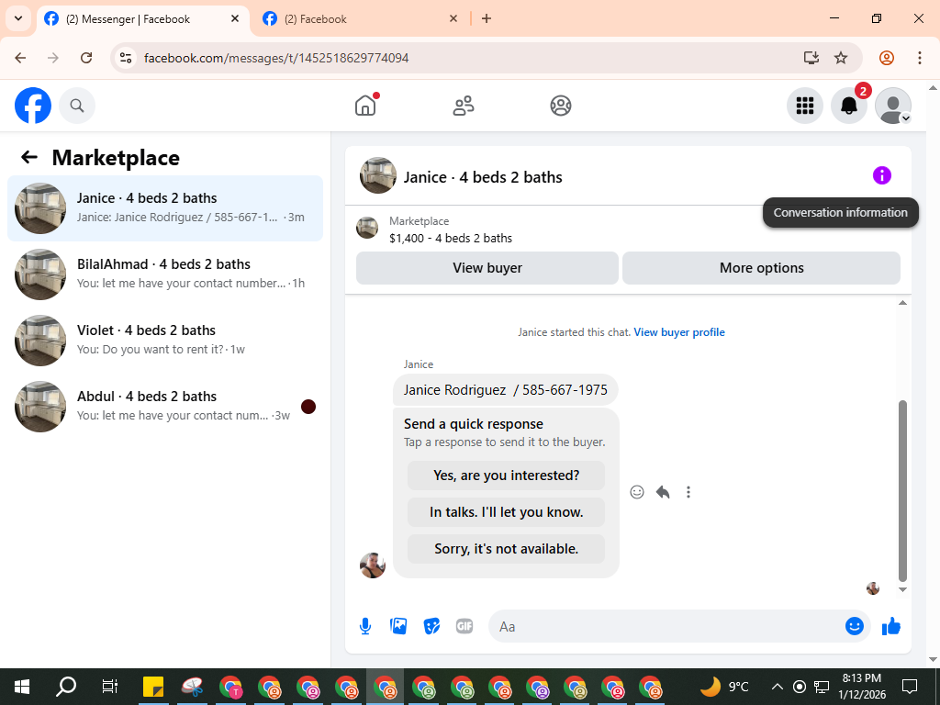Open the Facebook logo home link

(x=33, y=106)
